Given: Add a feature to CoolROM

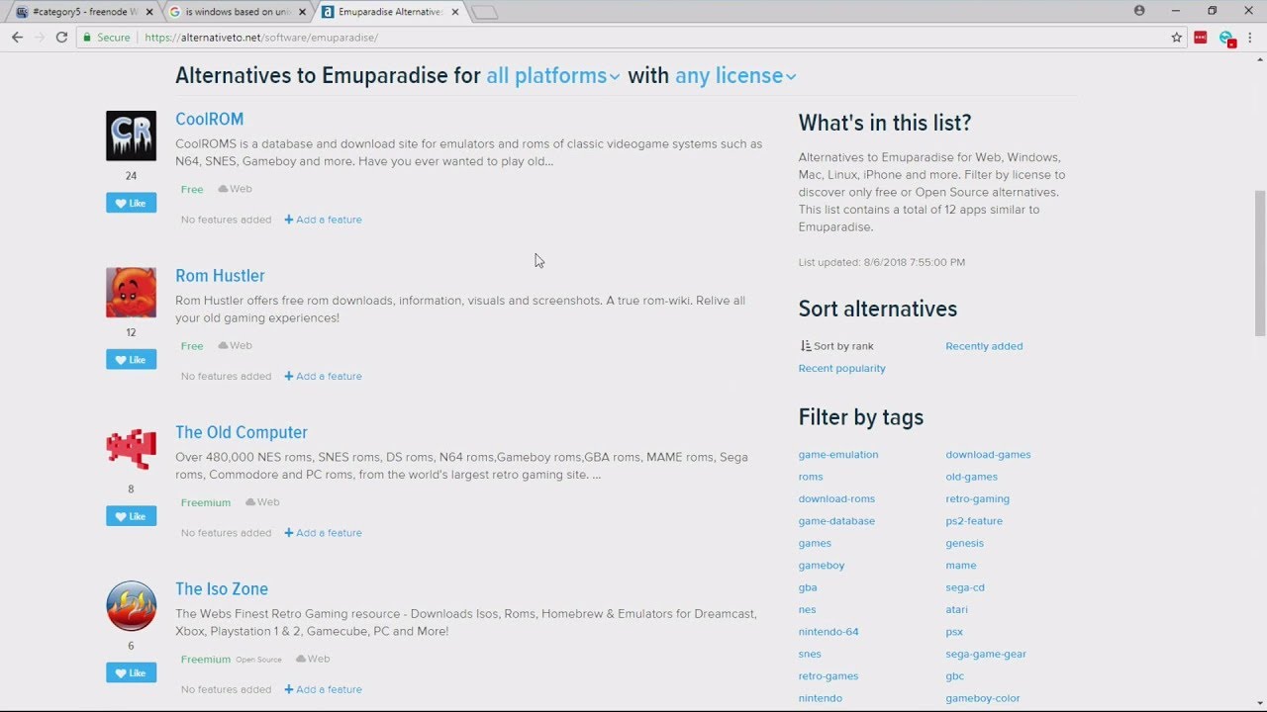Looking at the screenshot, I should click(x=323, y=220).
